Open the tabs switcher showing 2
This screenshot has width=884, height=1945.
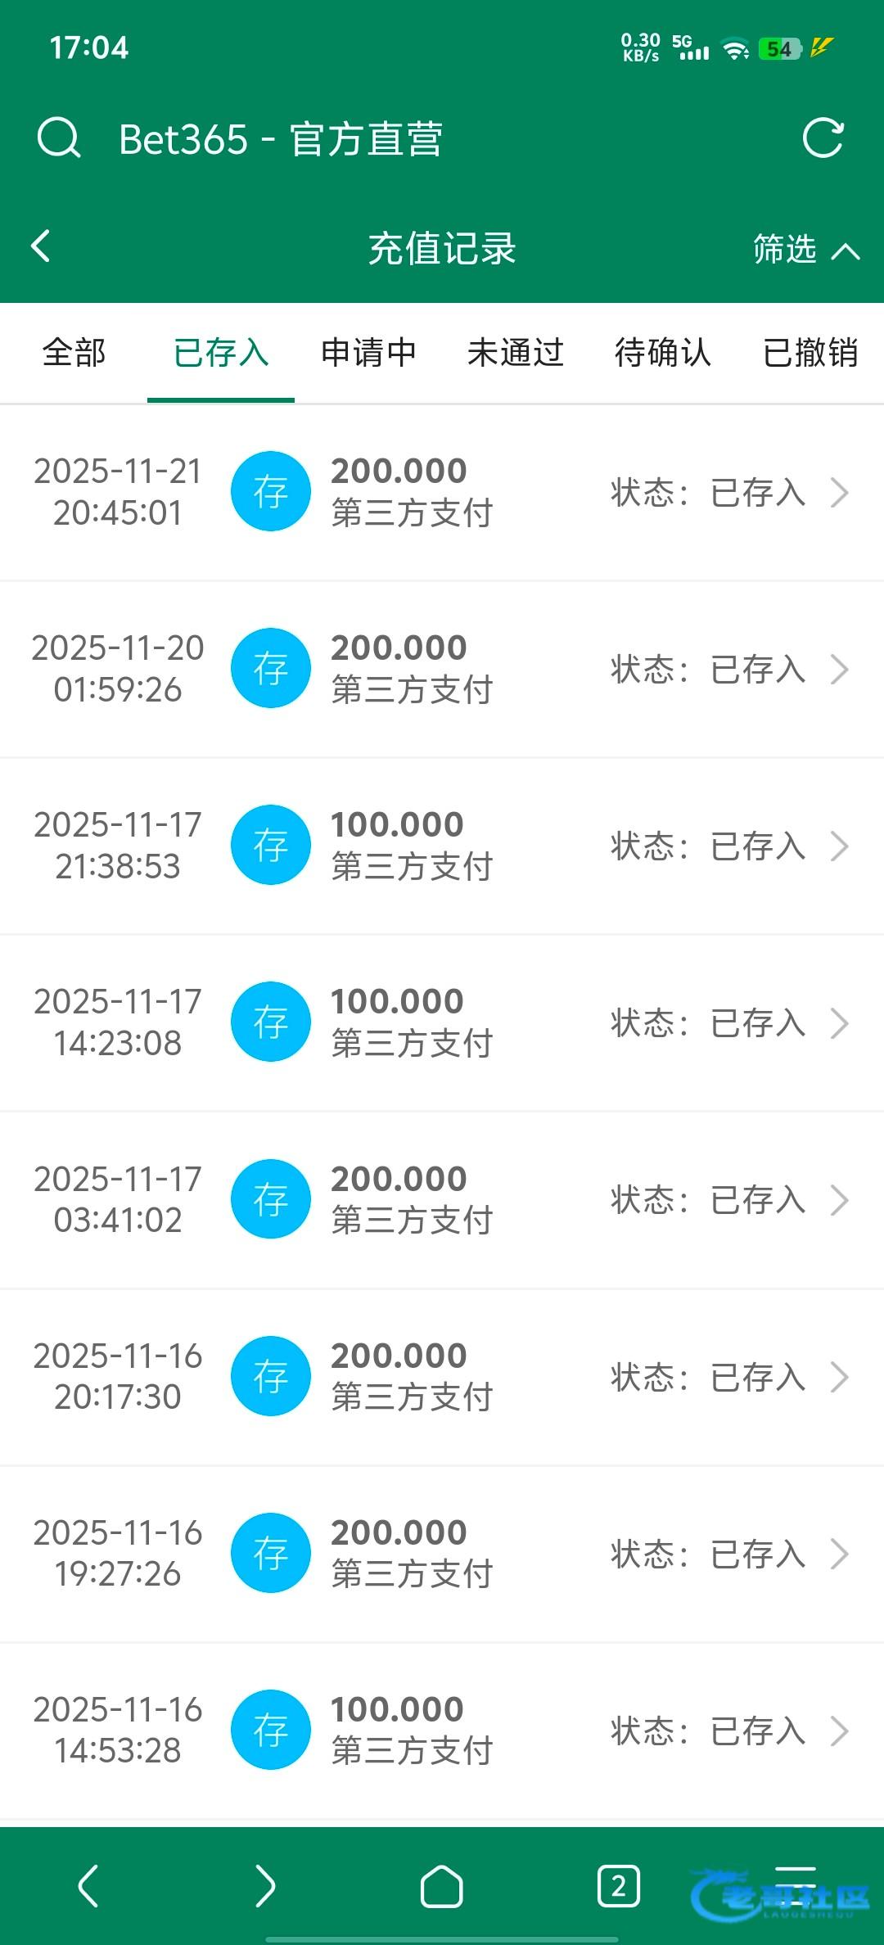618,1886
